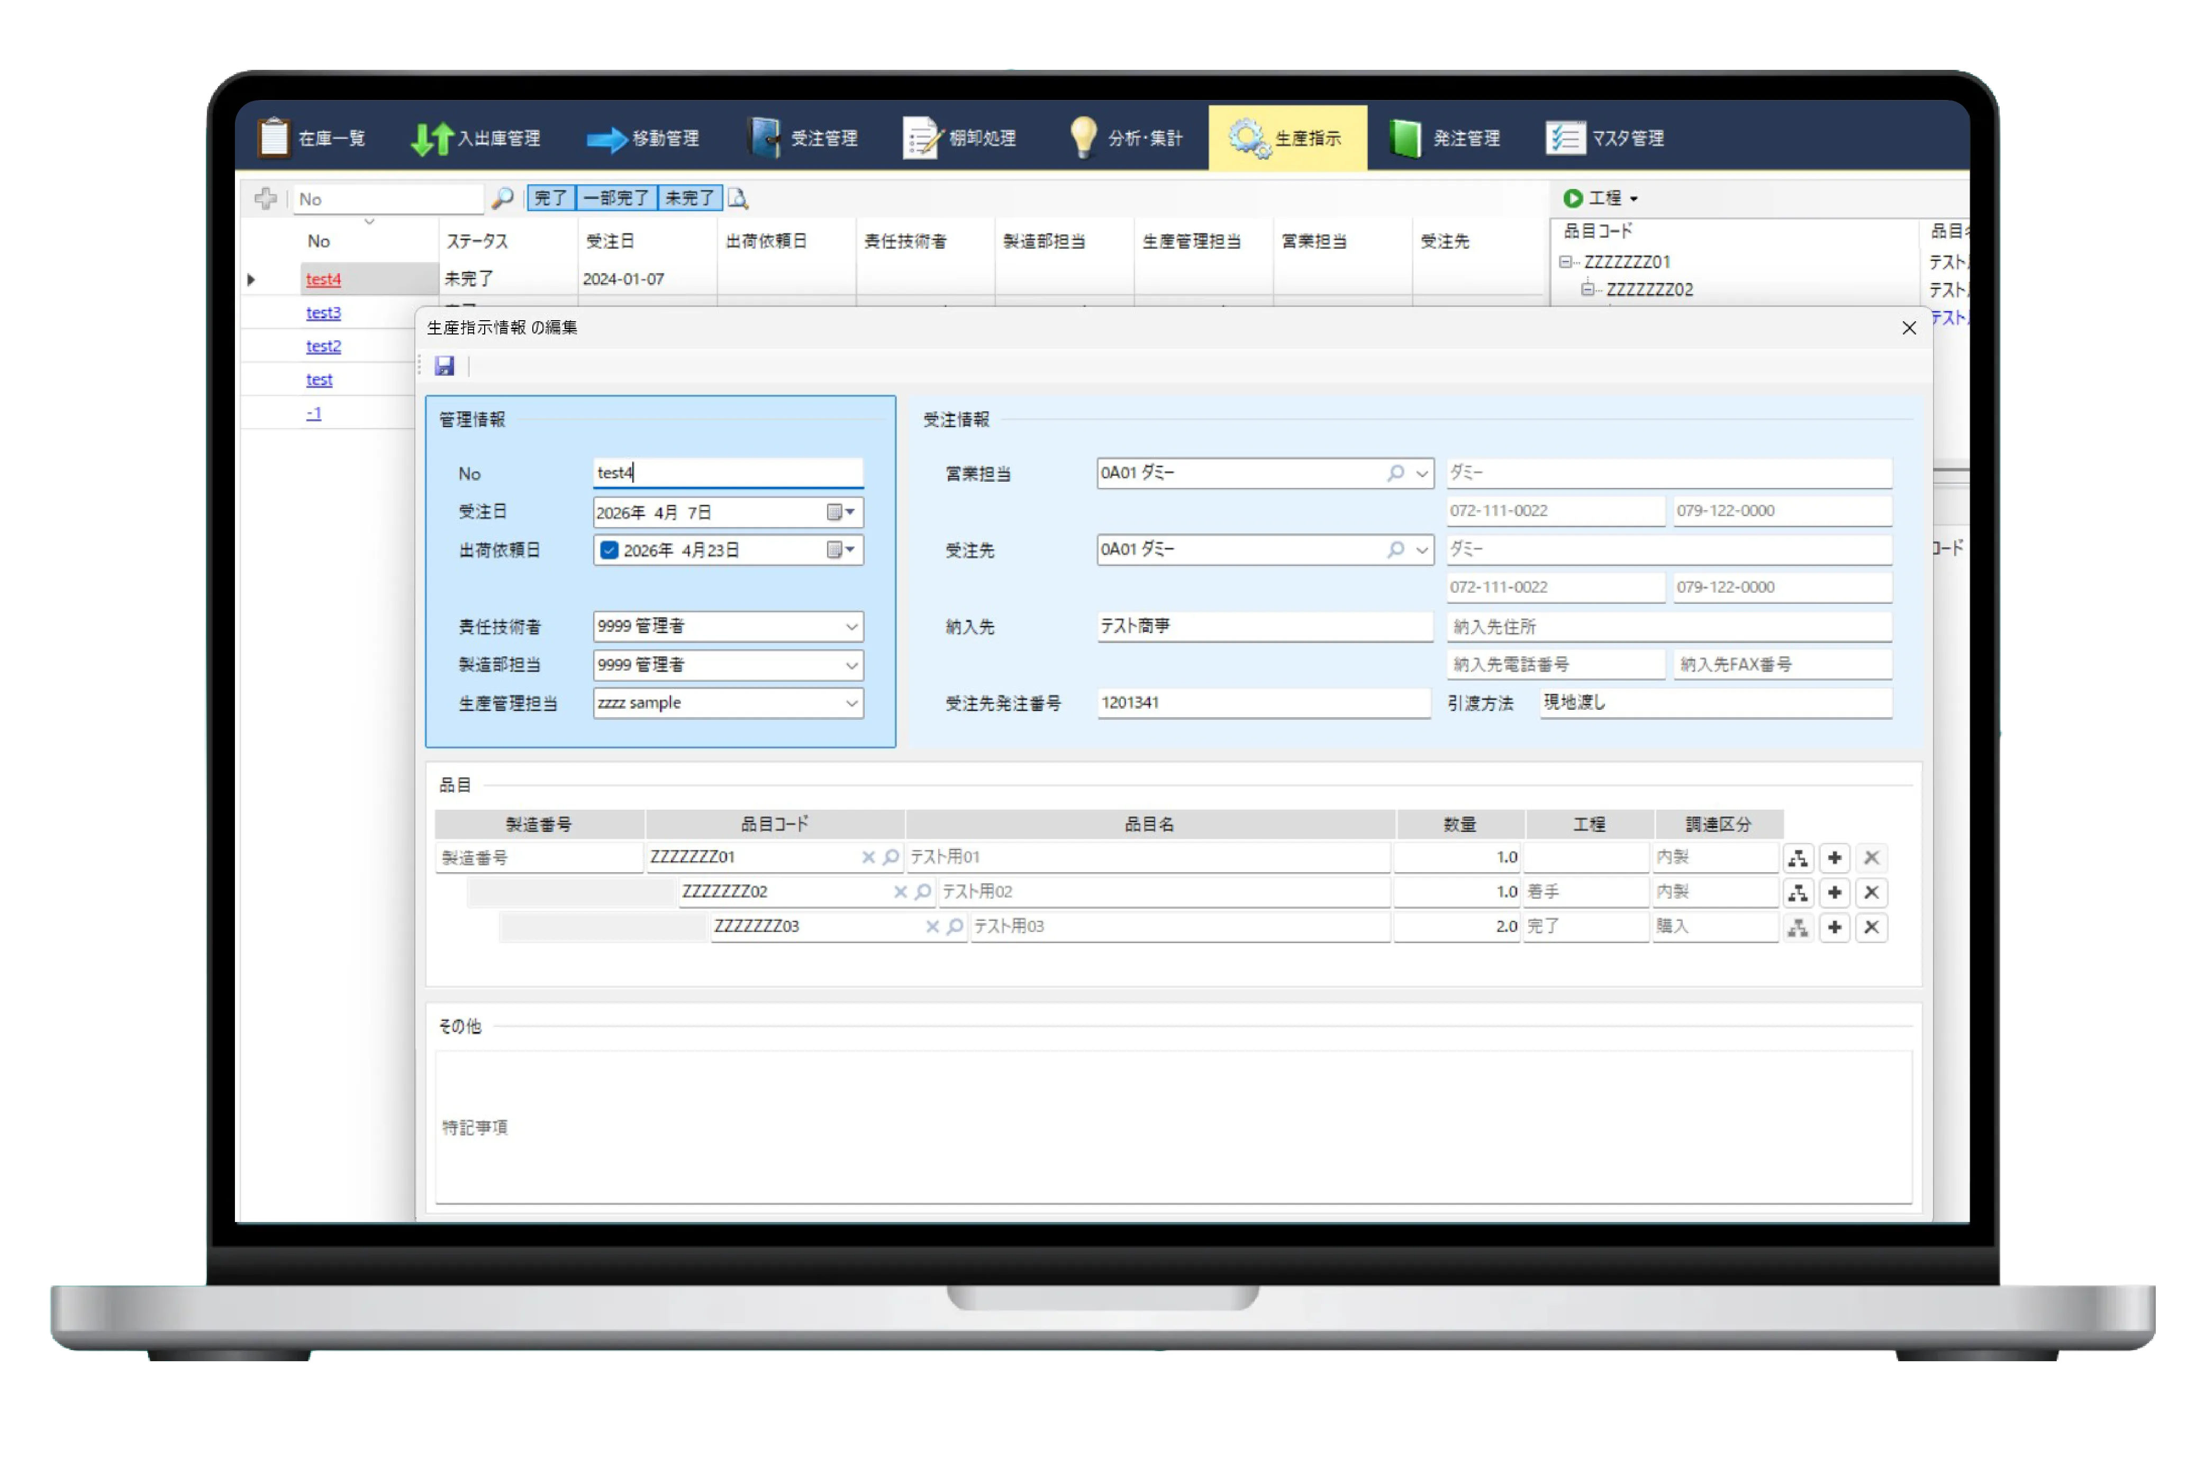Open the 生産管理担当 combo box
This screenshot has height=1475, width=2205.
[x=851, y=704]
